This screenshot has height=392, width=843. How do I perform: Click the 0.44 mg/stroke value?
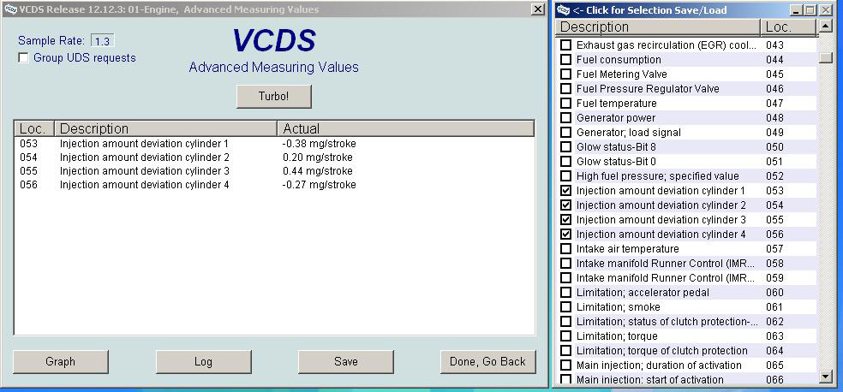pyautogui.click(x=318, y=171)
